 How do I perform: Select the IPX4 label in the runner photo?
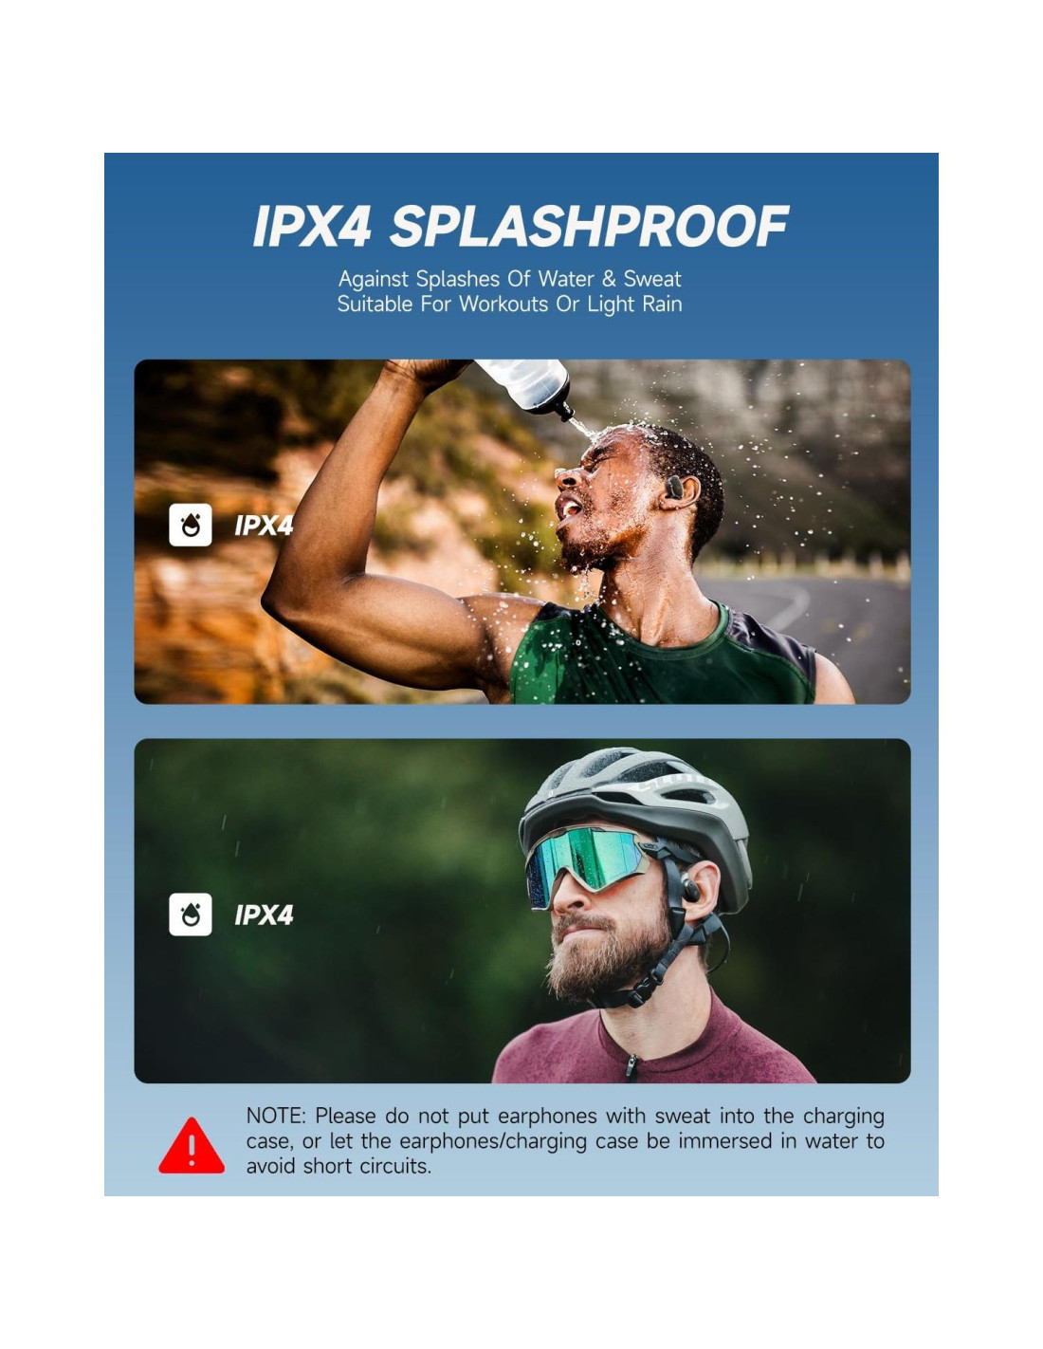coord(264,526)
